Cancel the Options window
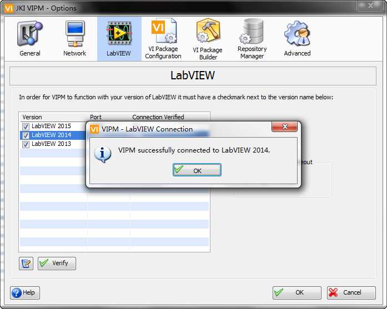This screenshot has width=387, height=309. pos(351,293)
